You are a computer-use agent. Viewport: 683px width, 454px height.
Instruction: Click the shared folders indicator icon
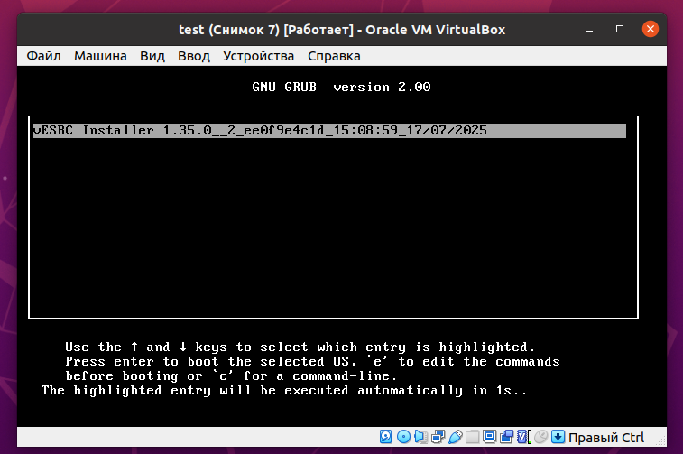[472, 437]
